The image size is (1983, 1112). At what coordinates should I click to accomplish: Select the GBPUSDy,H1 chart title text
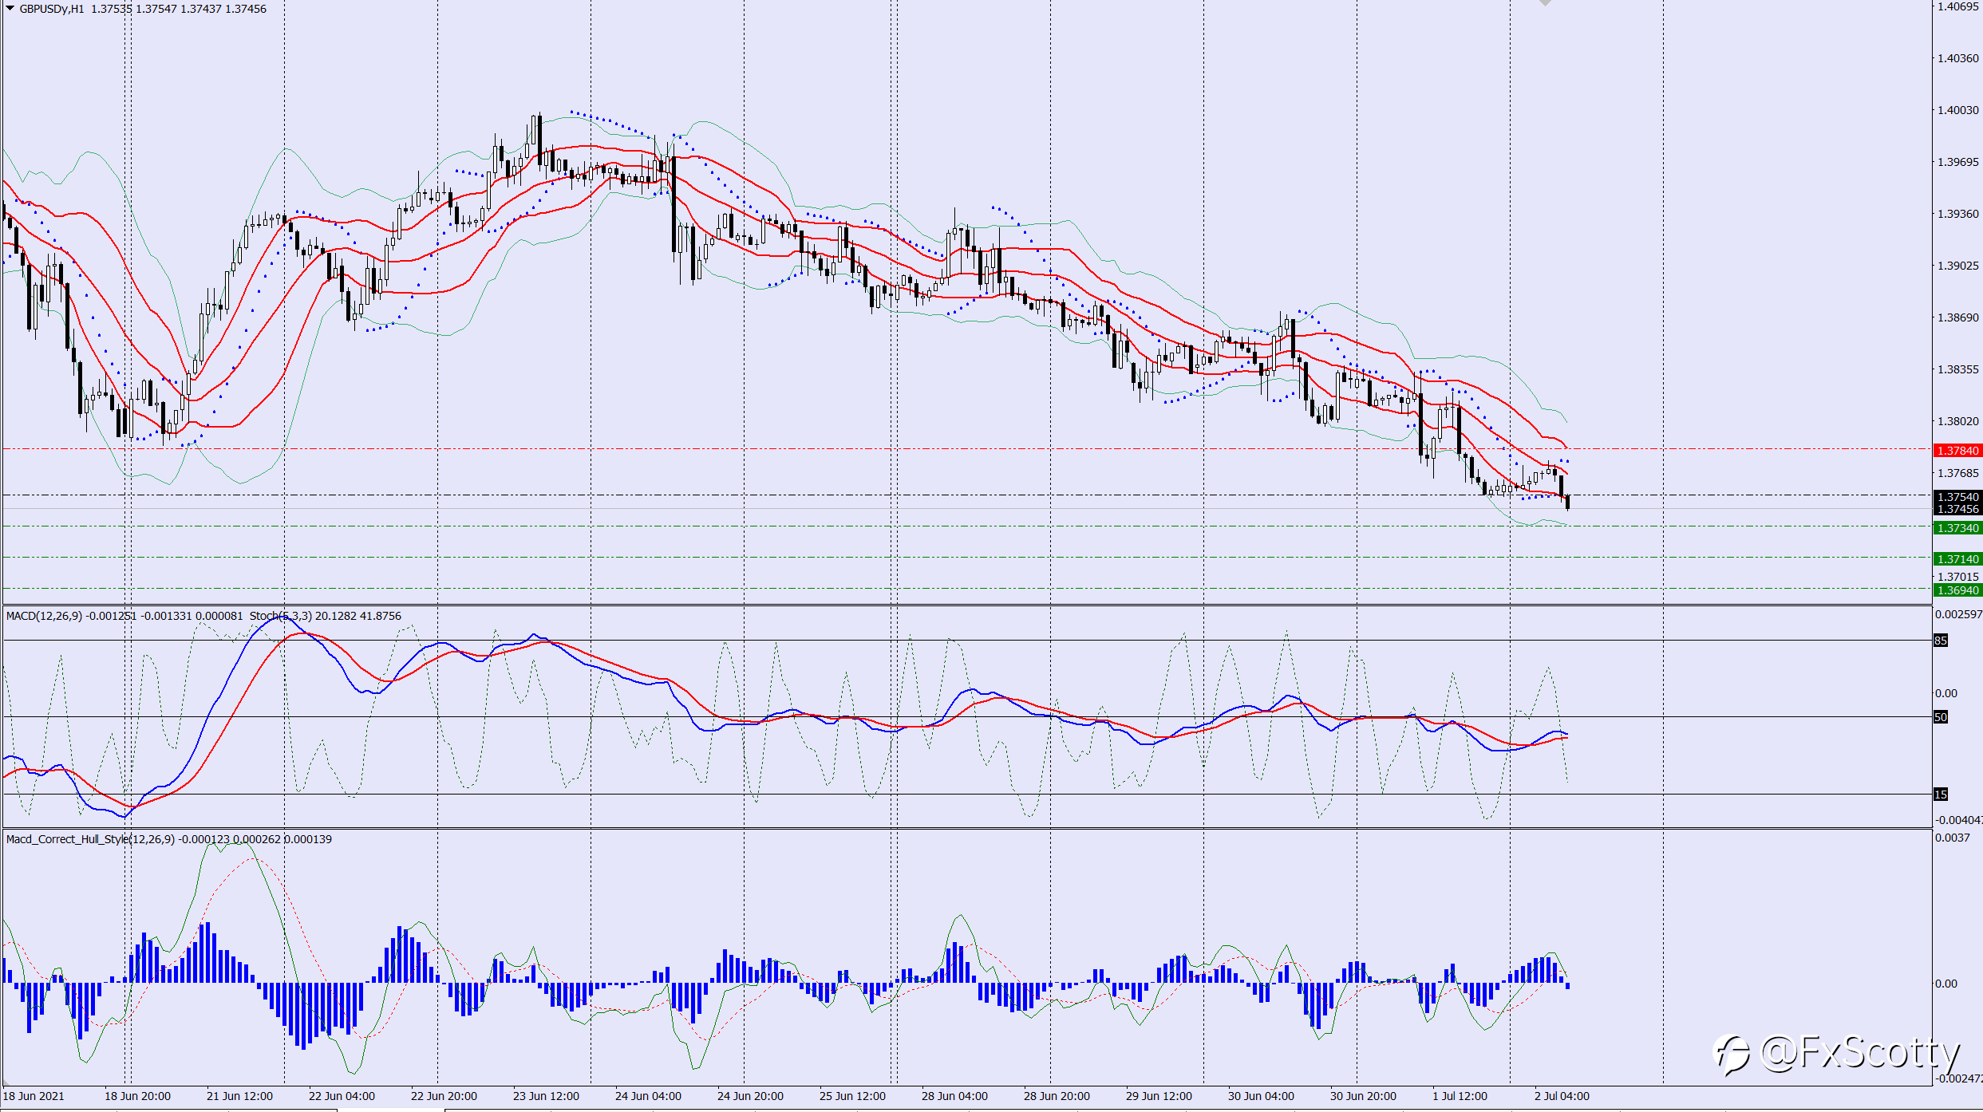tap(52, 9)
